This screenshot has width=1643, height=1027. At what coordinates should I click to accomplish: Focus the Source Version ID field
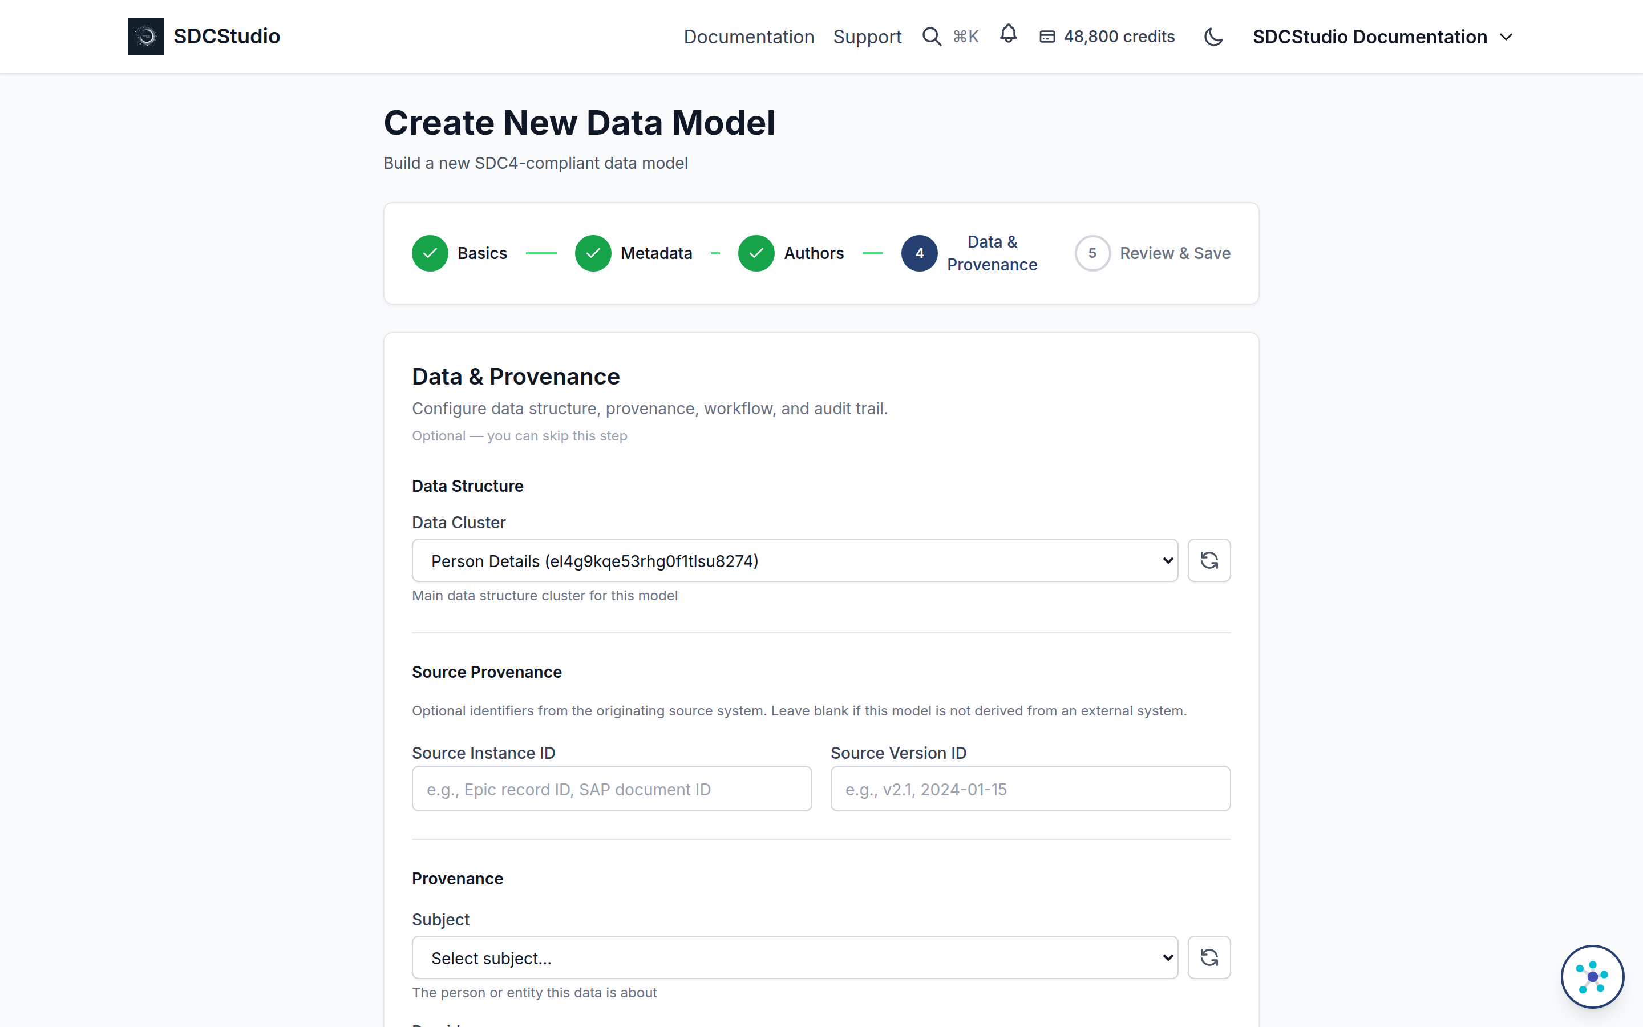coord(1030,789)
